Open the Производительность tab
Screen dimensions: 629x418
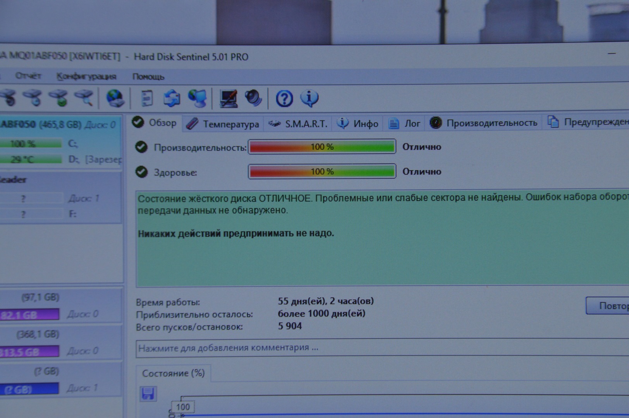[x=484, y=123]
